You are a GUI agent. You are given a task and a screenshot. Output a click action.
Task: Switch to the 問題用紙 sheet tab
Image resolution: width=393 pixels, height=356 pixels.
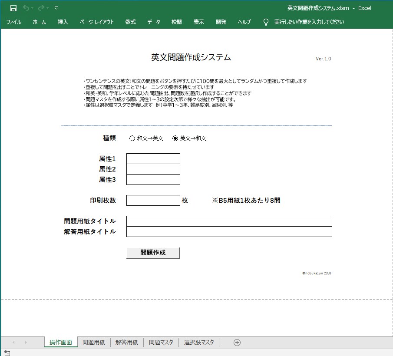[x=94, y=342]
